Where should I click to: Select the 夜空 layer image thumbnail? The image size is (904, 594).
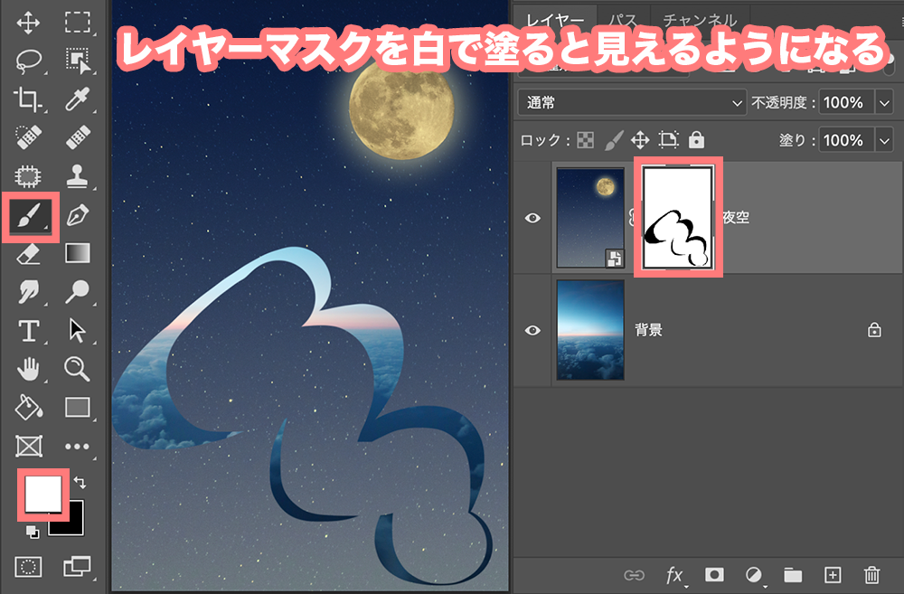pos(590,218)
